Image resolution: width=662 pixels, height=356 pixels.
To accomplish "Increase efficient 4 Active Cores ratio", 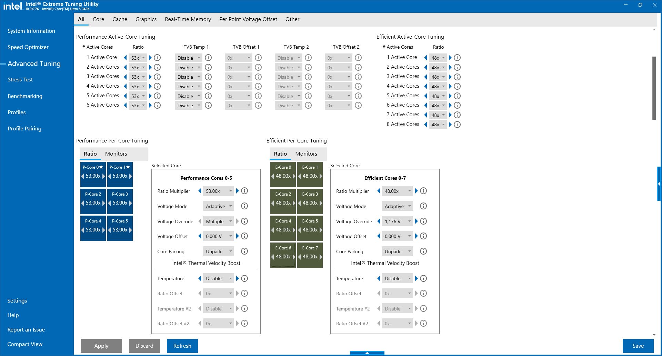I will (x=450, y=86).
